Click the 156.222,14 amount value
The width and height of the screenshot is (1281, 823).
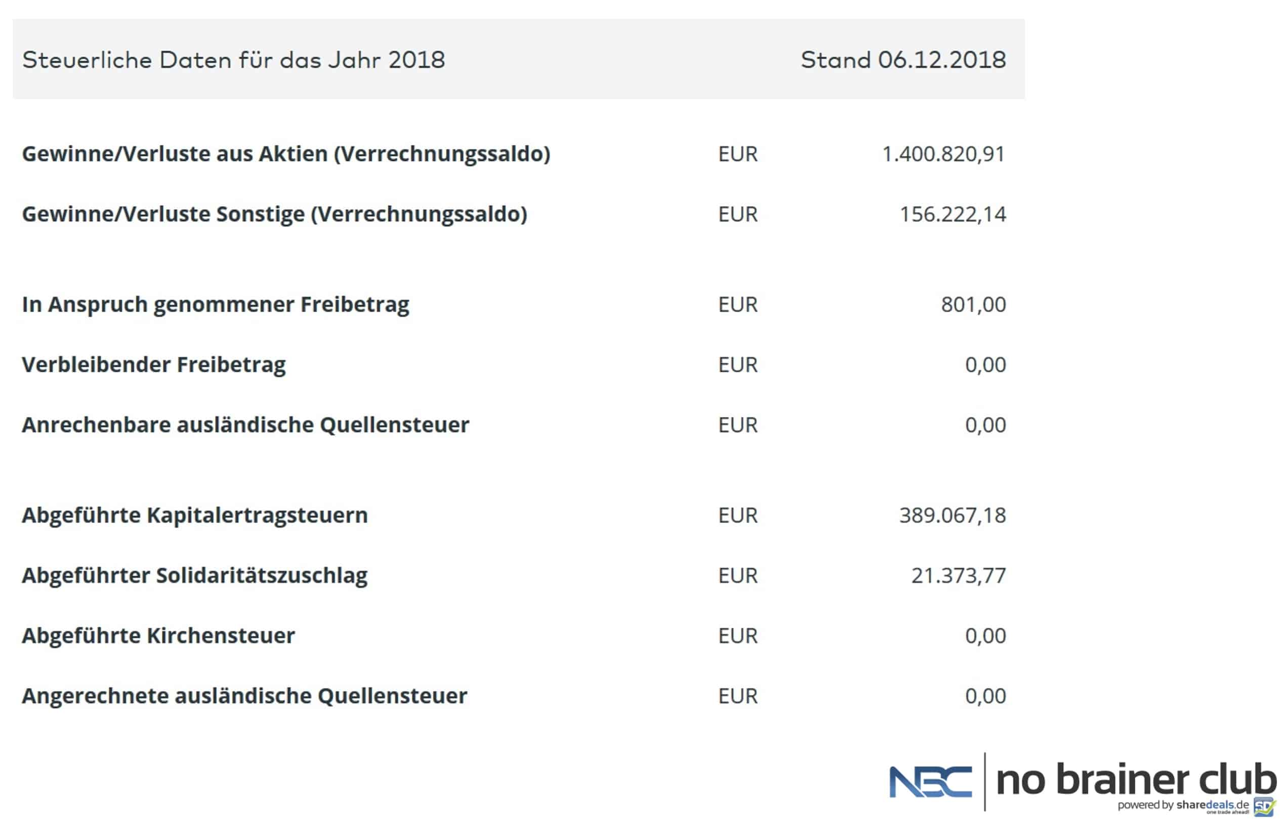pos(953,214)
